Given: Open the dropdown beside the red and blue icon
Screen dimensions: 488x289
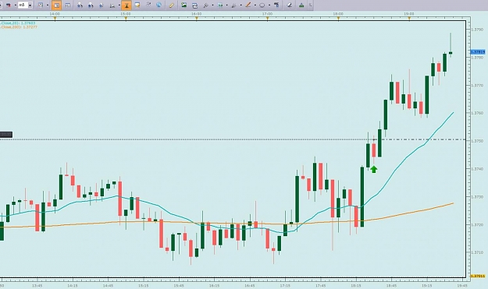Looking at the screenshot, I should [16, 5].
